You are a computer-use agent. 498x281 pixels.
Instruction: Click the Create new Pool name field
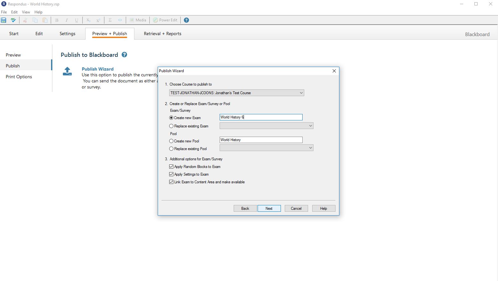click(x=261, y=140)
